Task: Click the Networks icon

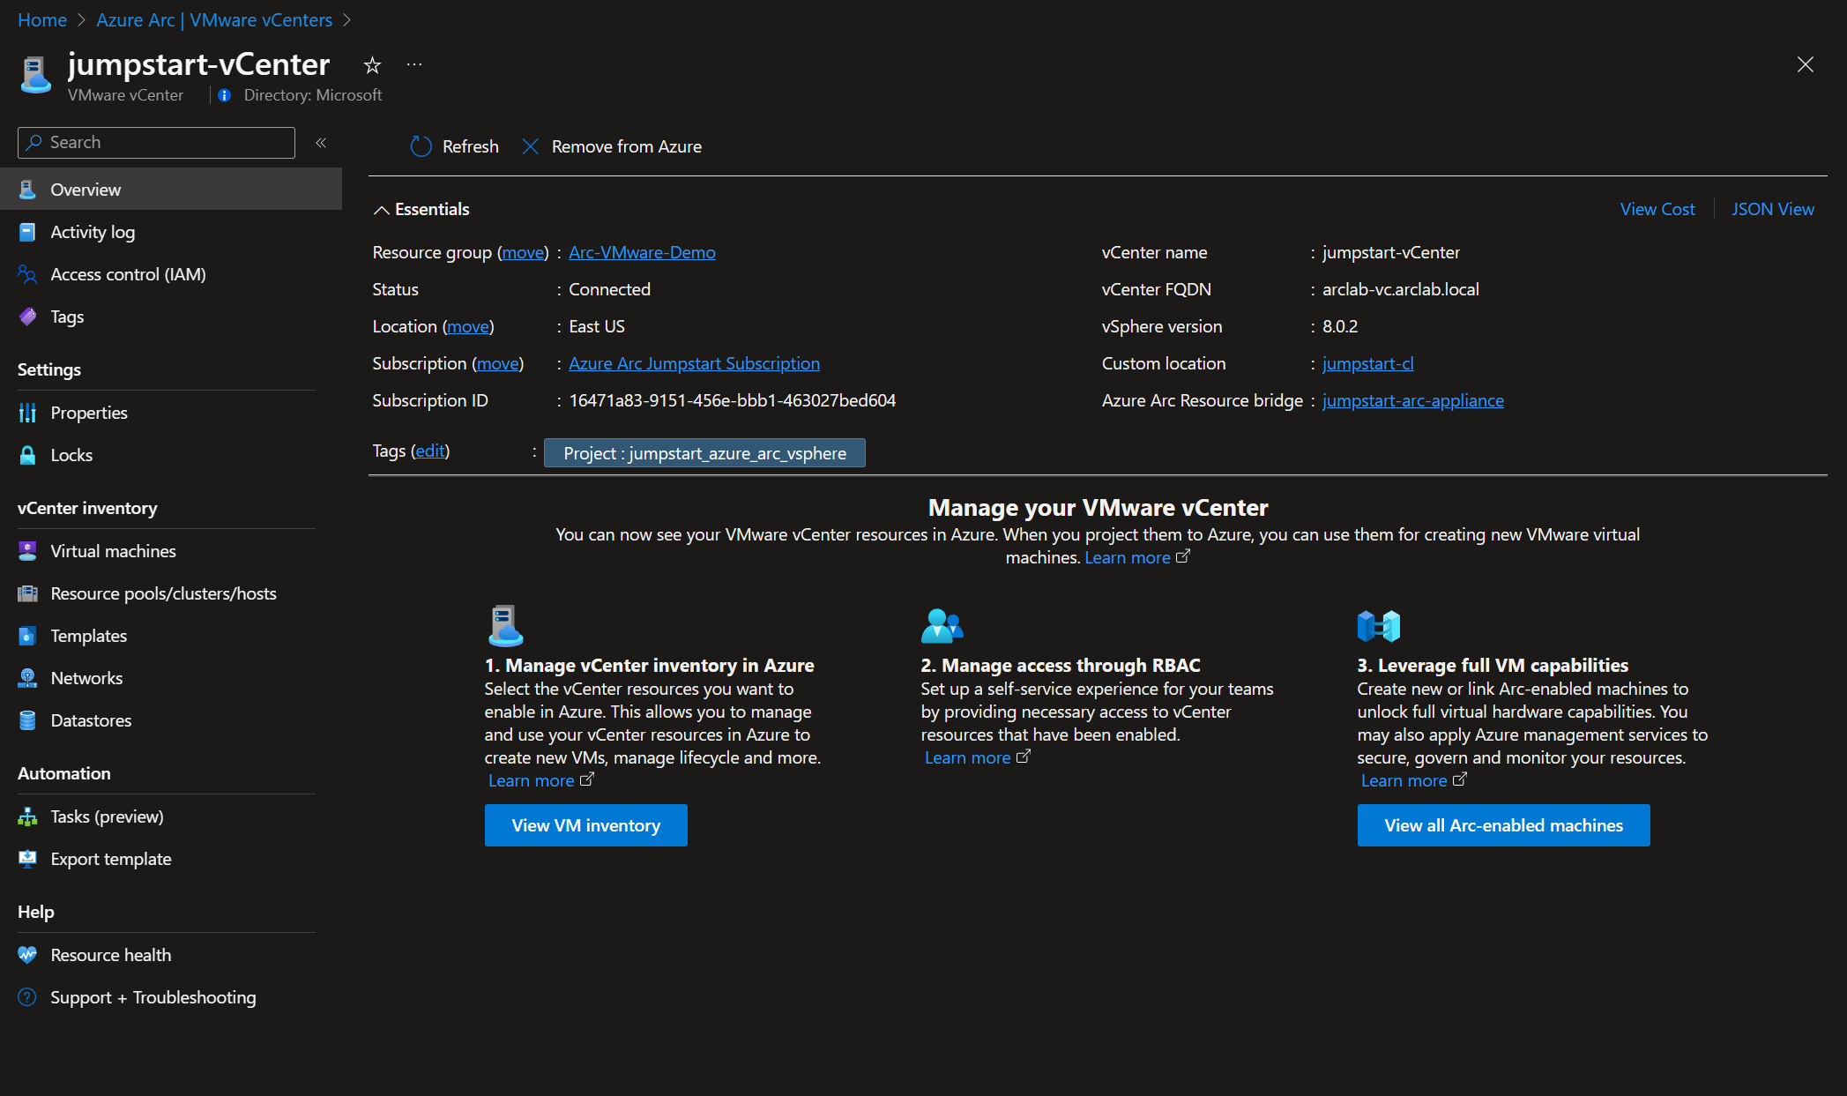Action: 27,678
